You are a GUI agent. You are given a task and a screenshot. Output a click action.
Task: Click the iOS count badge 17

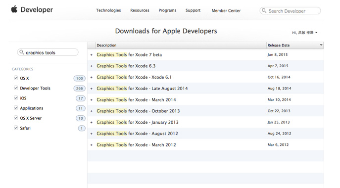click(81, 98)
